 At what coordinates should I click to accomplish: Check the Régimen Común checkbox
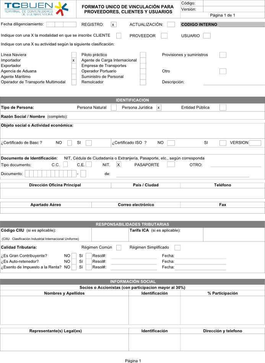(119, 248)
